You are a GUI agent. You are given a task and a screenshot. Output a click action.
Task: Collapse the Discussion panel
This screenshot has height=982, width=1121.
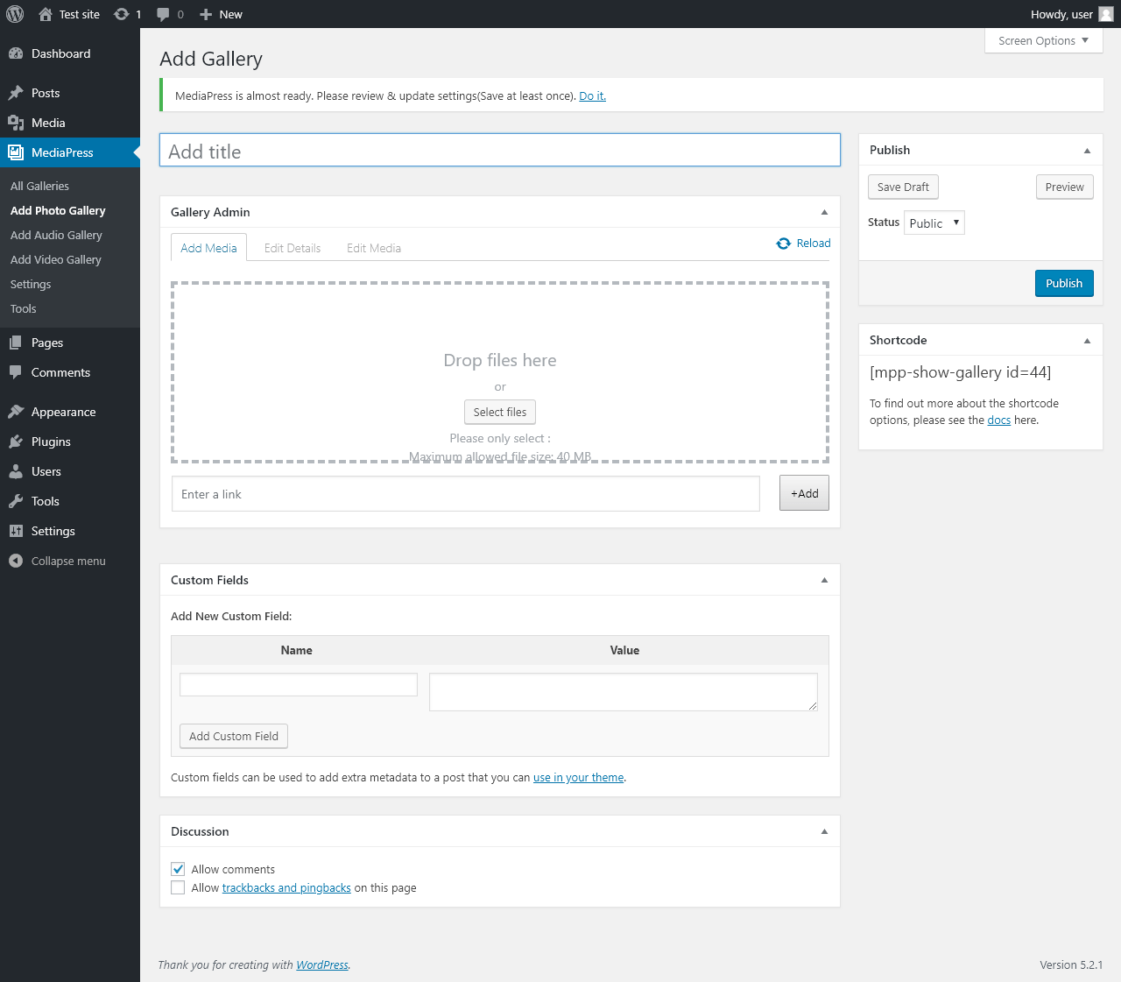click(824, 831)
